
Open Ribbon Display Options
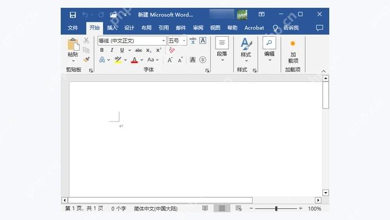click(261, 14)
